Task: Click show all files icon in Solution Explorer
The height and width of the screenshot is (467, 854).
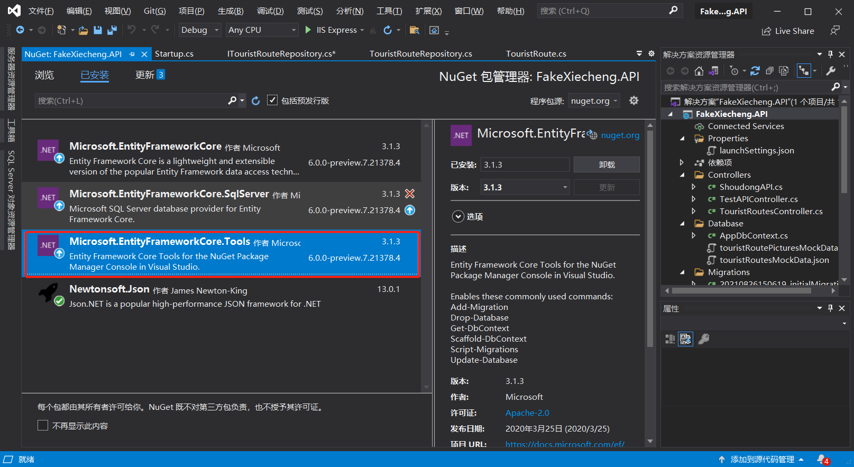Action: click(784, 71)
